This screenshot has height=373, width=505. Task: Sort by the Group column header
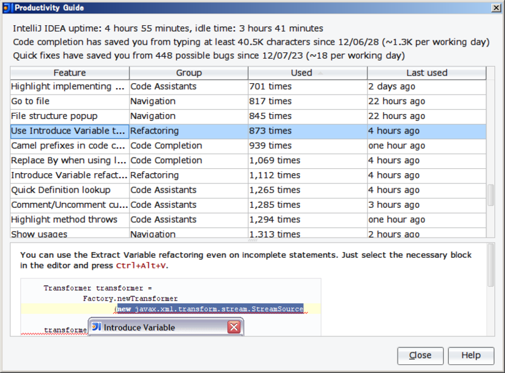click(189, 73)
